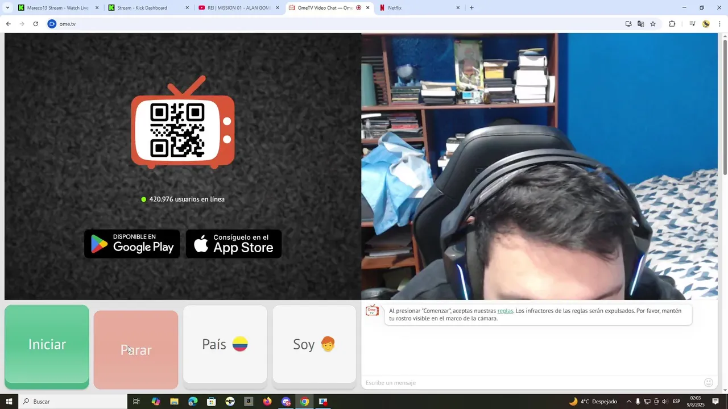728x409 pixels.
Task: Open Microsoft Store from the taskbar
Action: tap(212, 402)
